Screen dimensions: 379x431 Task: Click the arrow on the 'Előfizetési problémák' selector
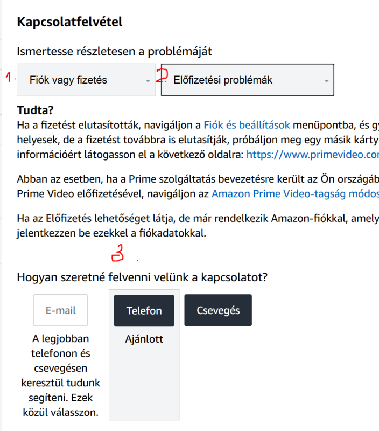[326, 81]
